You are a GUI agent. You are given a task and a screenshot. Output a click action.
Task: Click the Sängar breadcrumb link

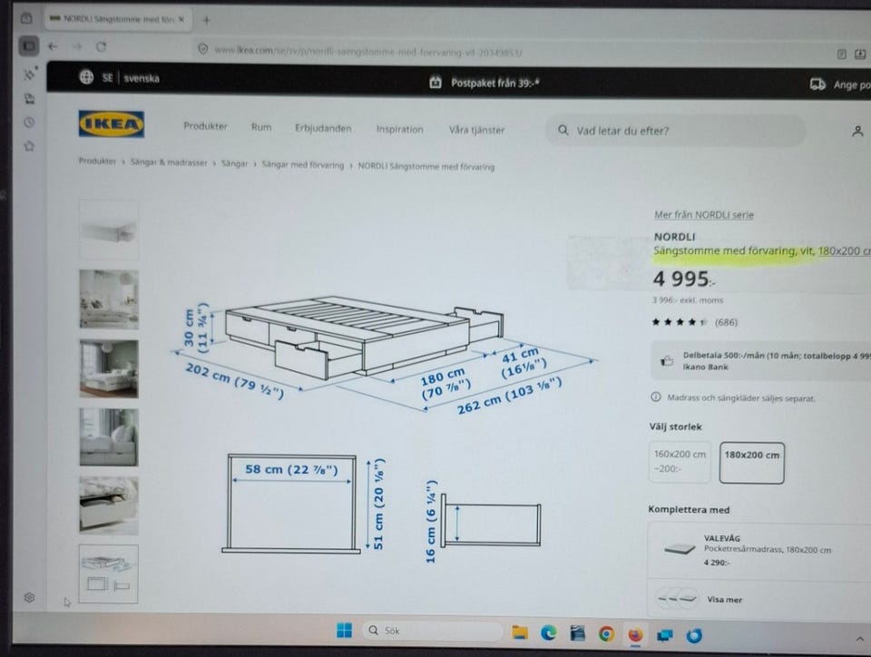(234, 164)
